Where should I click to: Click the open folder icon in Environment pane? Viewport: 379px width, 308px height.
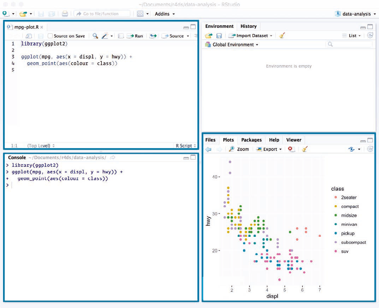(209, 36)
